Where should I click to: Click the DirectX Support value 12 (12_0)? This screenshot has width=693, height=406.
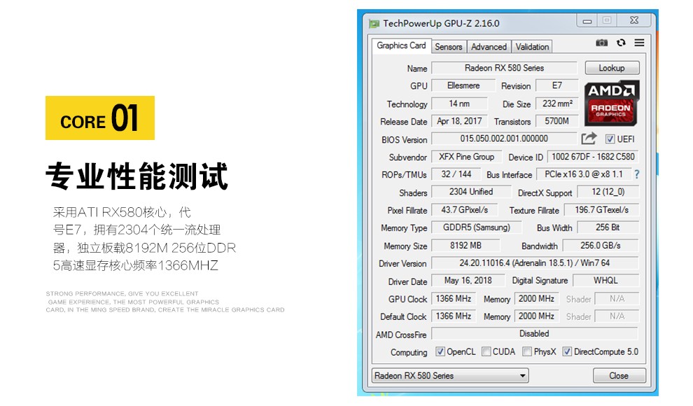point(608,192)
